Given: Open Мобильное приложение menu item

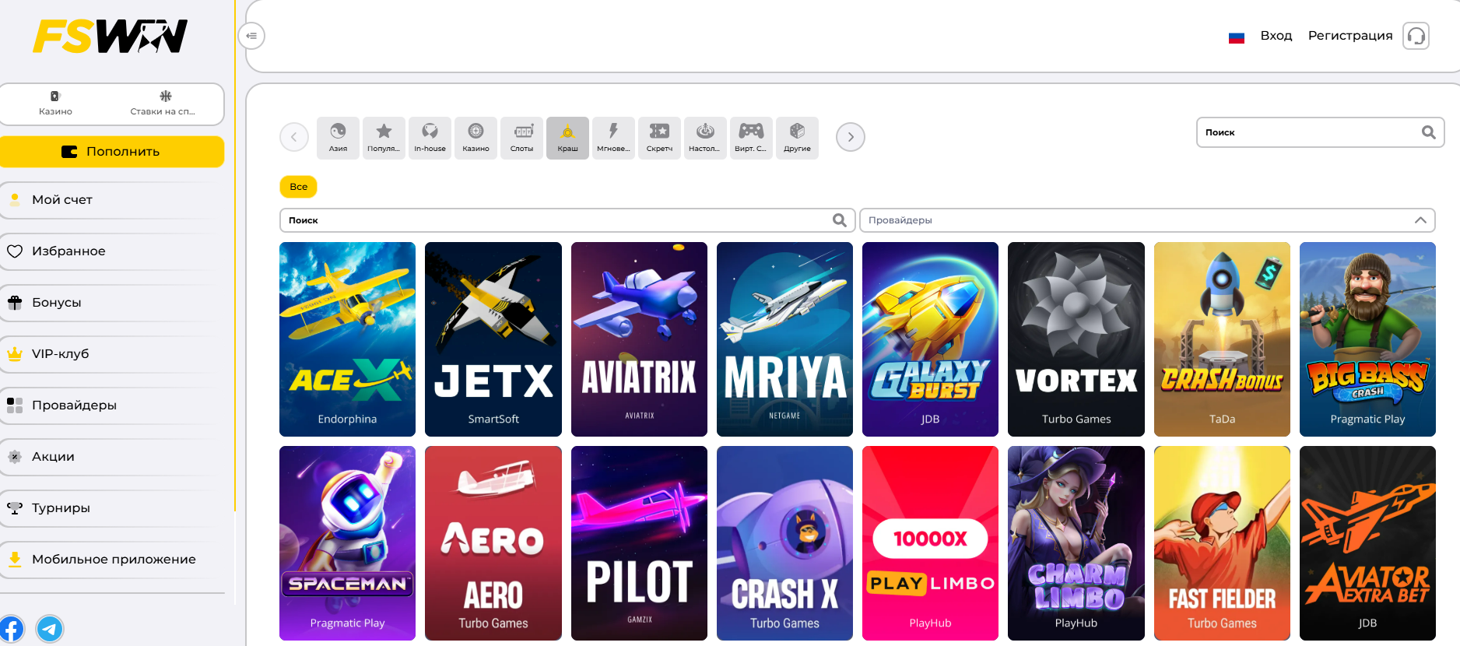Looking at the screenshot, I should pyautogui.click(x=113, y=560).
